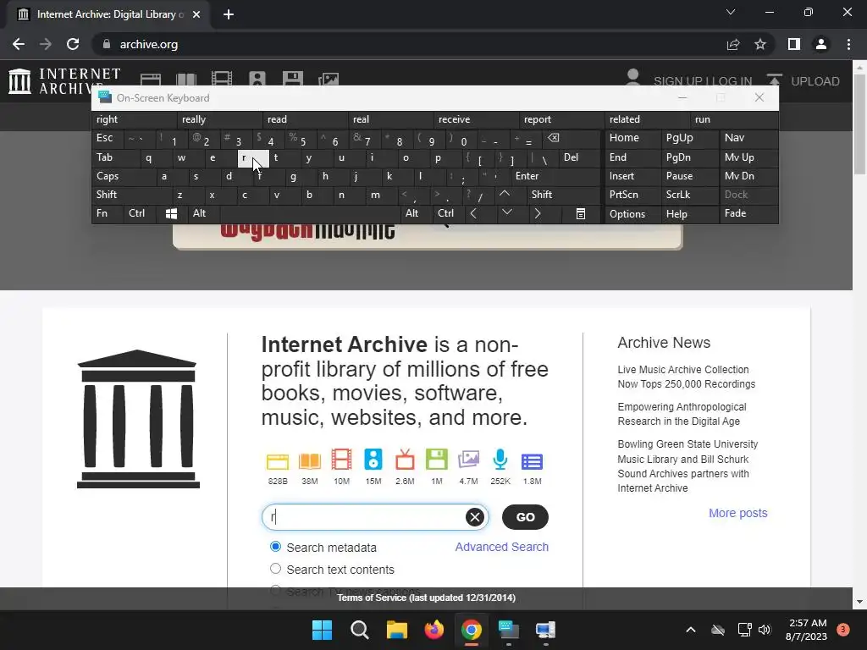Click Enter key on On-Screen Keyboard
The height and width of the screenshot is (650, 867).
coord(555,176)
